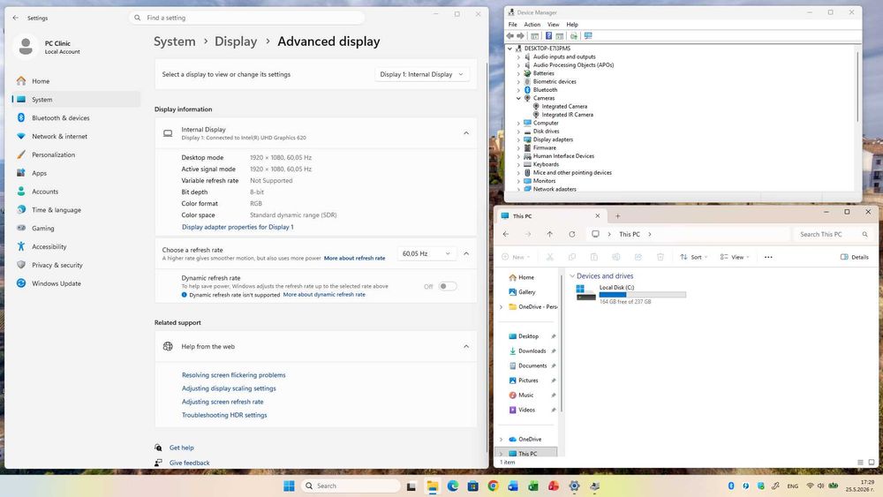Viewport: 883px width, 497px height.
Task: Refresh the This PC folder view
Action: [x=571, y=234]
